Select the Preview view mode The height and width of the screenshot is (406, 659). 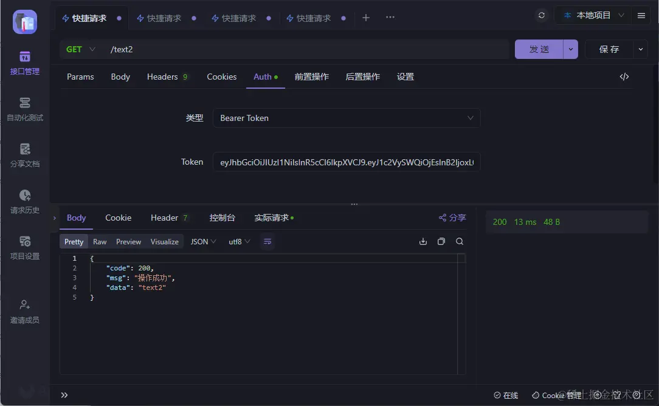coord(128,242)
